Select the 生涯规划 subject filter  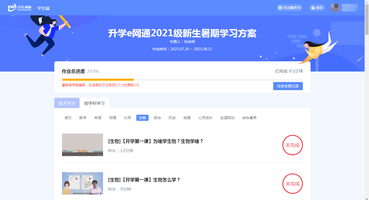point(227,118)
